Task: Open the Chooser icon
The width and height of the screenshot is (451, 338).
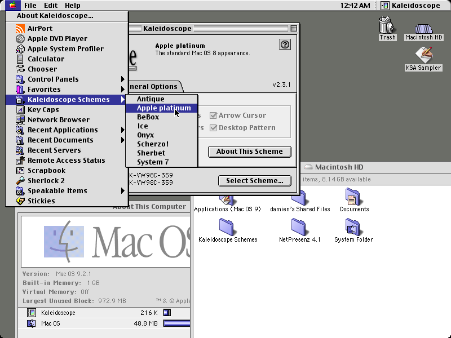Action: click(x=20, y=69)
